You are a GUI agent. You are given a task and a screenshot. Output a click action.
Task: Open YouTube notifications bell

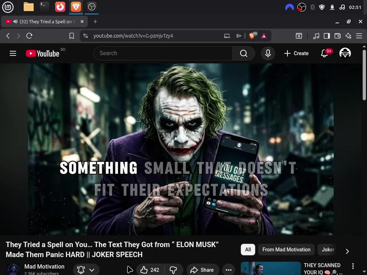(x=325, y=53)
